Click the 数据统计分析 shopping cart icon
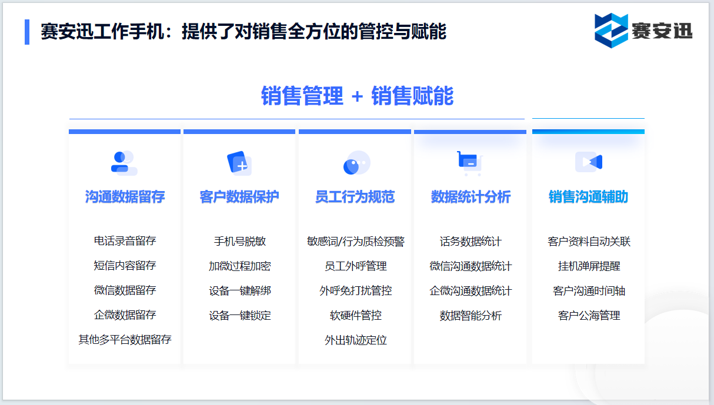This screenshot has width=714, height=405. pos(470,163)
